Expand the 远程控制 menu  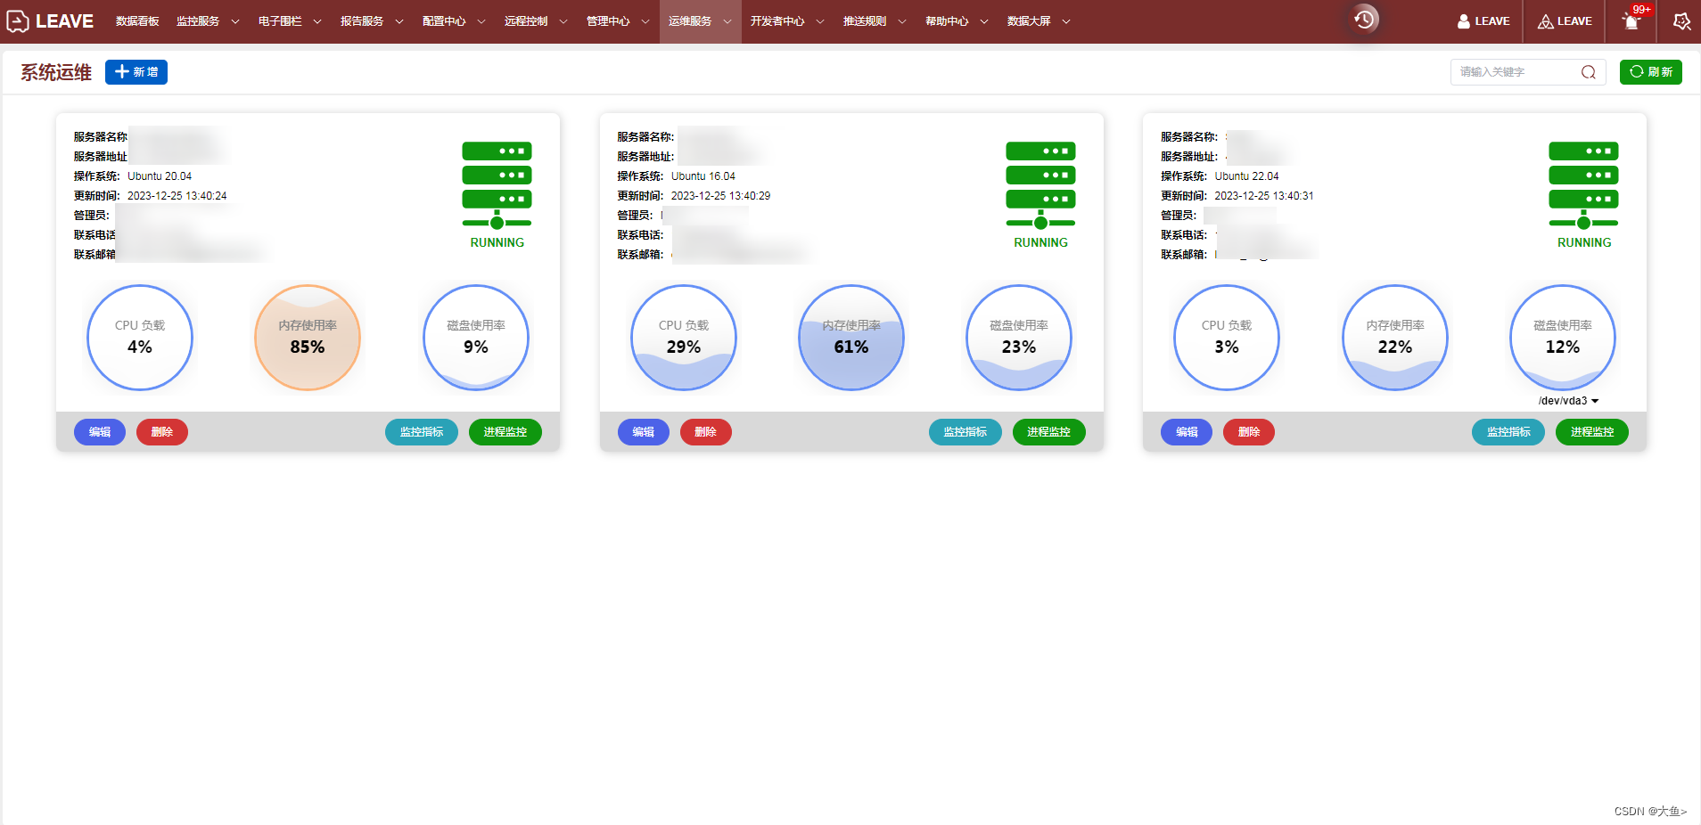(x=536, y=21)
